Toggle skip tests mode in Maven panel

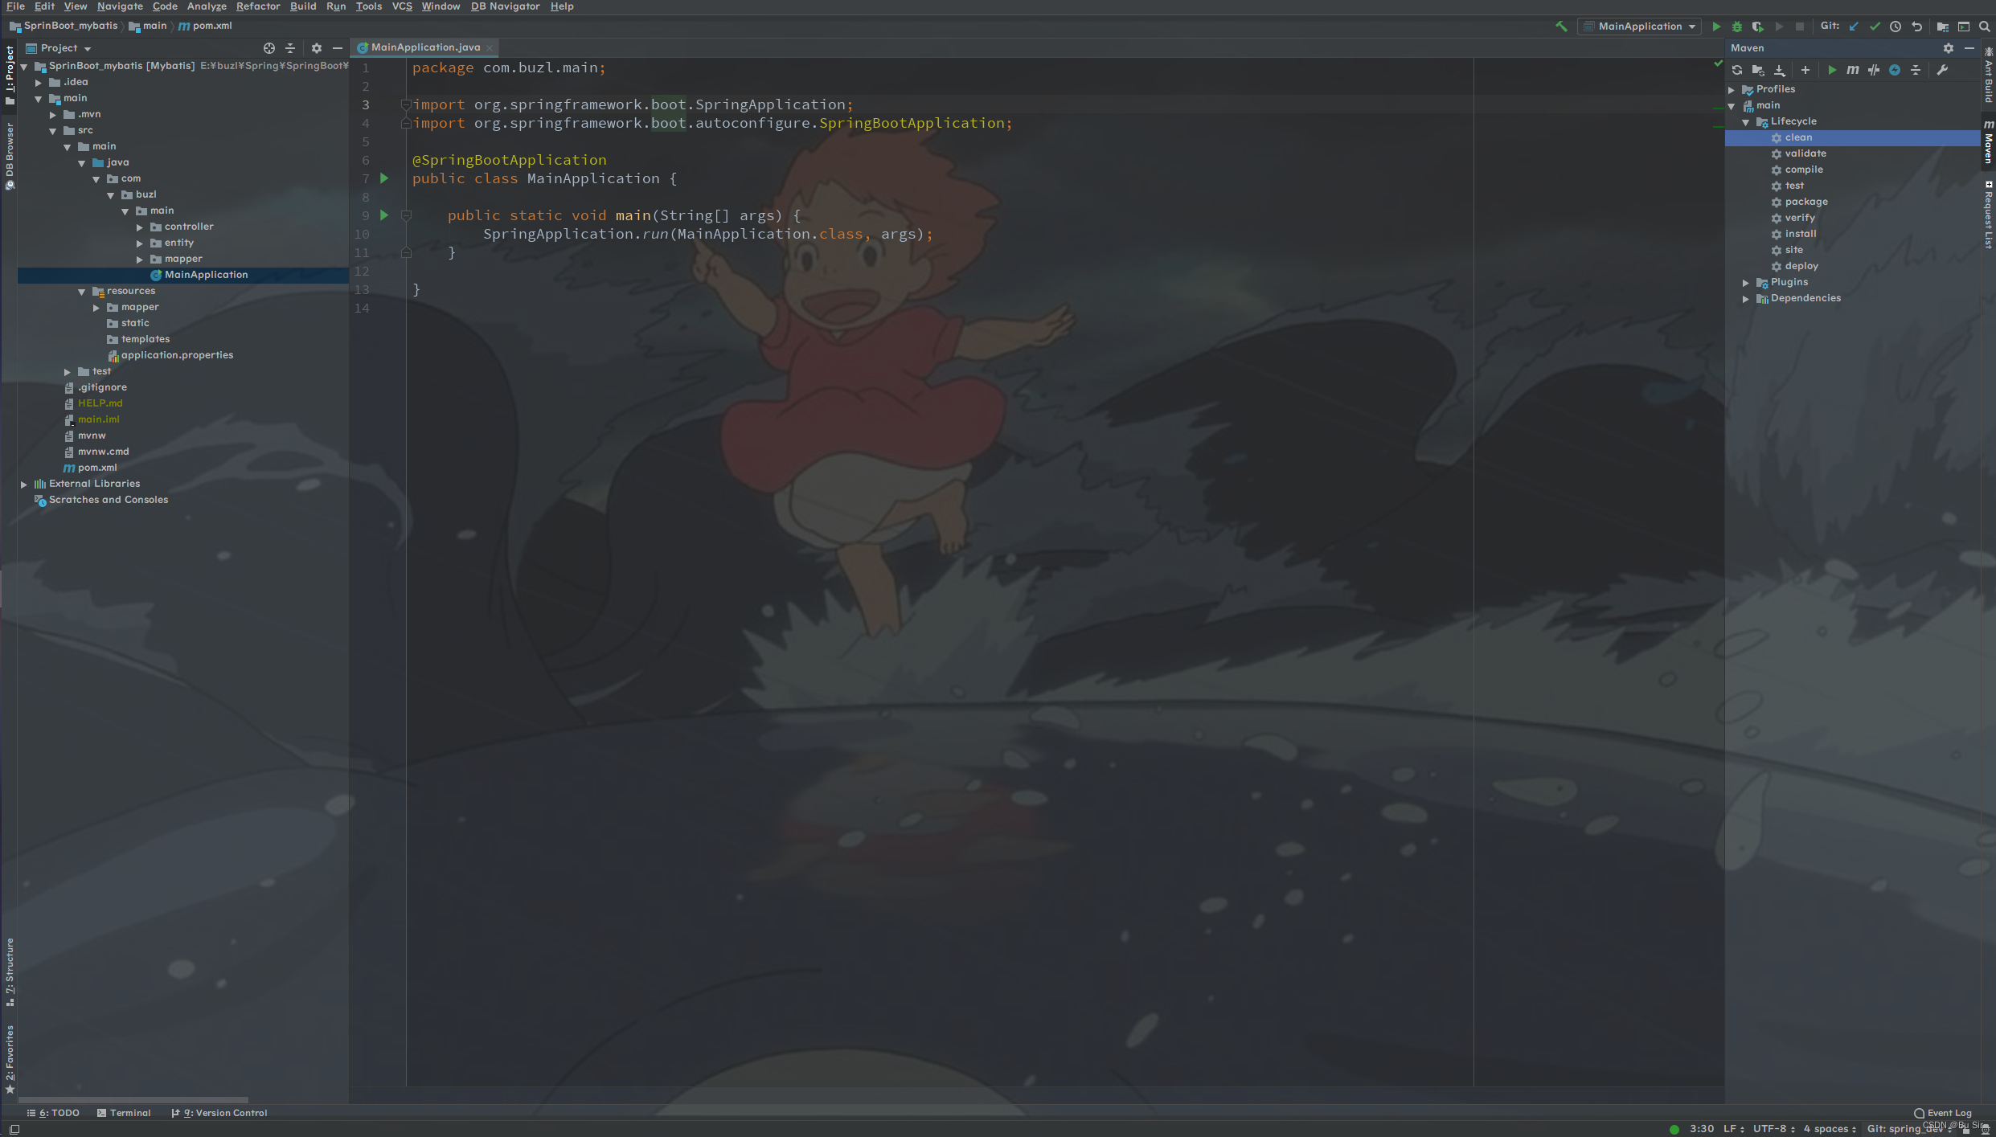[1874, 70]
